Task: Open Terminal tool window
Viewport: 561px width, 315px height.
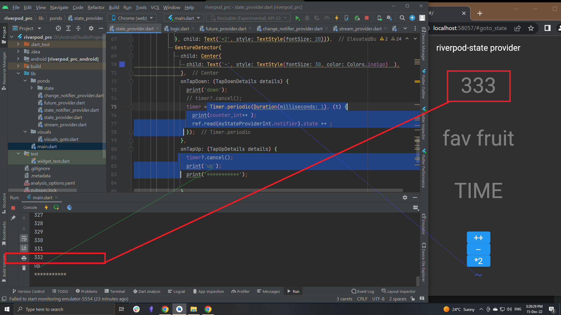Action: tap(115, 291)
